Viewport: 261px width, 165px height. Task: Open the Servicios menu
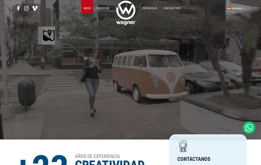[103, 8]
